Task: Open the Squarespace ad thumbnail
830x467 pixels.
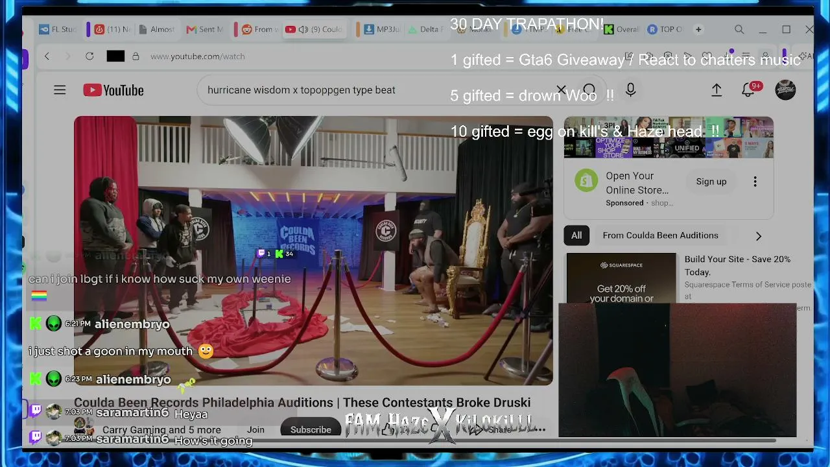Action: pos(621,278)
